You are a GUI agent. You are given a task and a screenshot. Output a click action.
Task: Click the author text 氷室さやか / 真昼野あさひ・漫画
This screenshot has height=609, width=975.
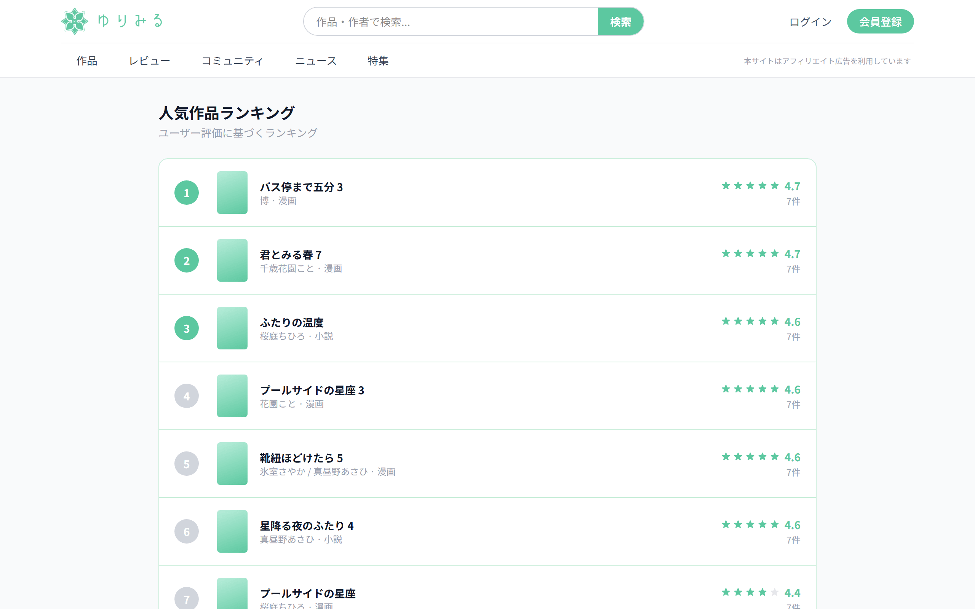pos(328,472)
